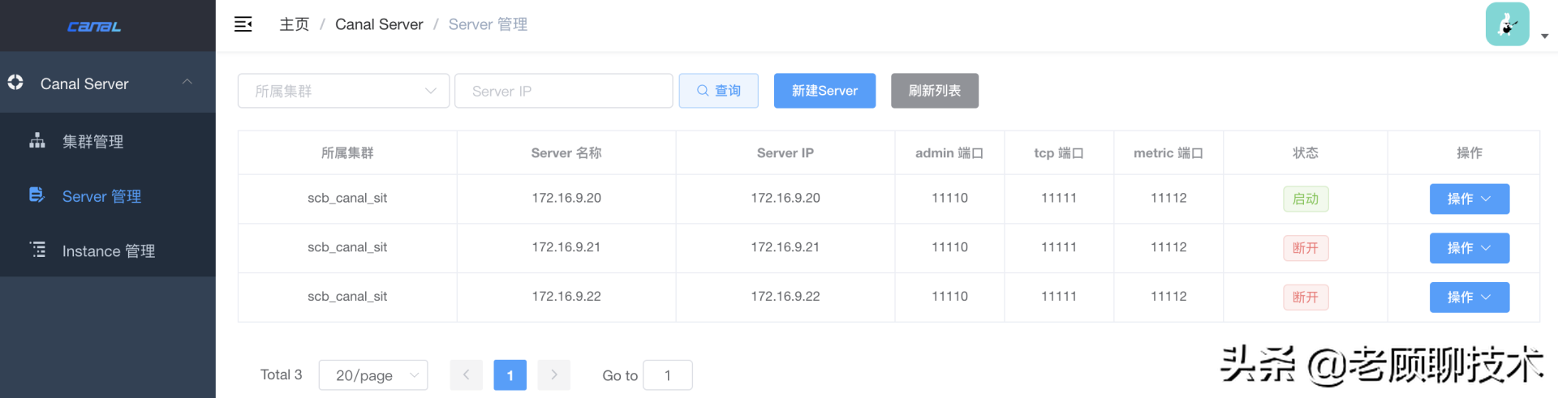Click admin port 11110 for 172.16.9.20

pyautogui.click(x=949, y=198)
